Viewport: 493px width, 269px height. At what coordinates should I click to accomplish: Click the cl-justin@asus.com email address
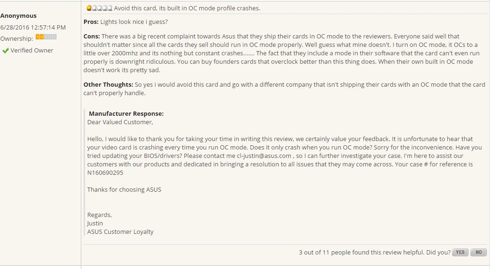pyautogui.click(x=264, y=156)
